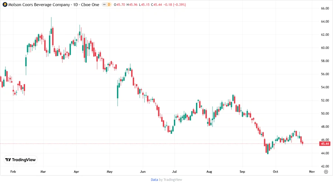Click the Jun label on time axis

coord(143,171)
